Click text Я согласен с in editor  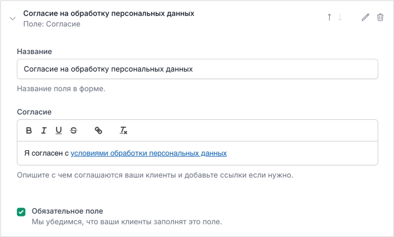coord(46,153)
